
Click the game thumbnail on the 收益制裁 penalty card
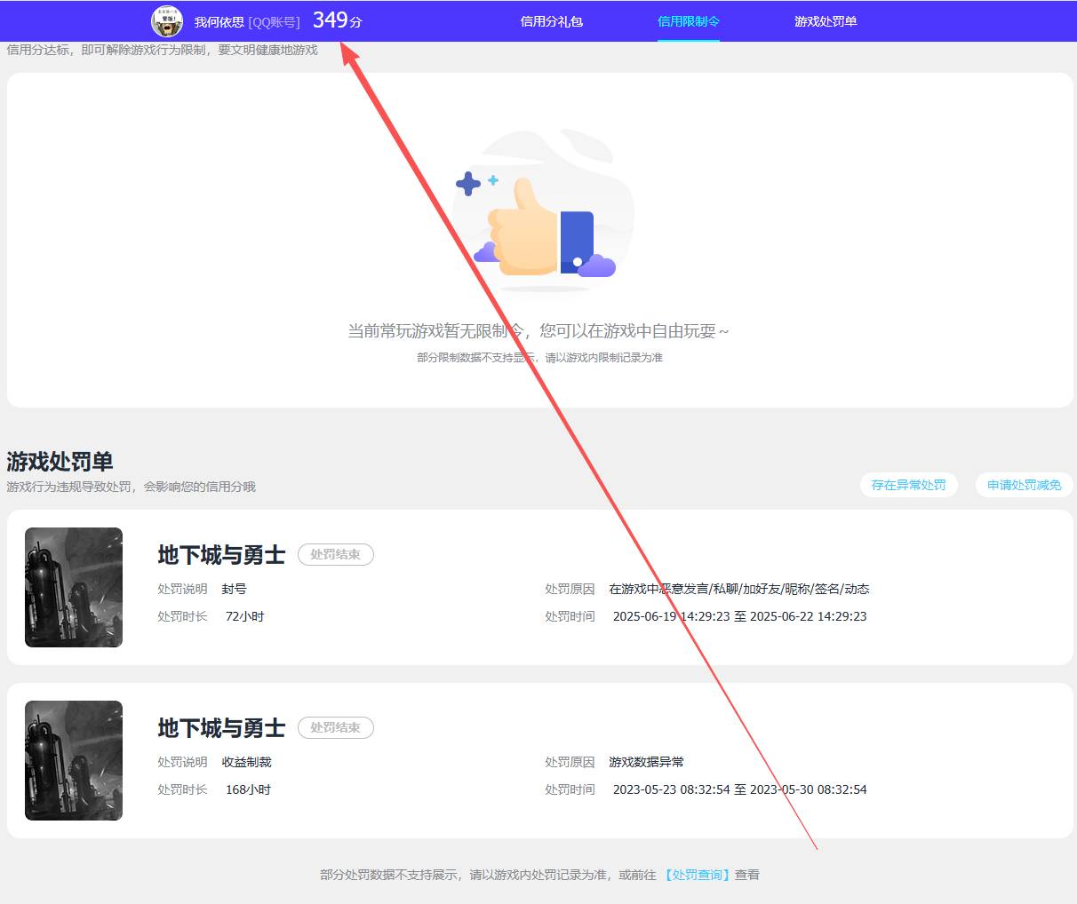74,760
